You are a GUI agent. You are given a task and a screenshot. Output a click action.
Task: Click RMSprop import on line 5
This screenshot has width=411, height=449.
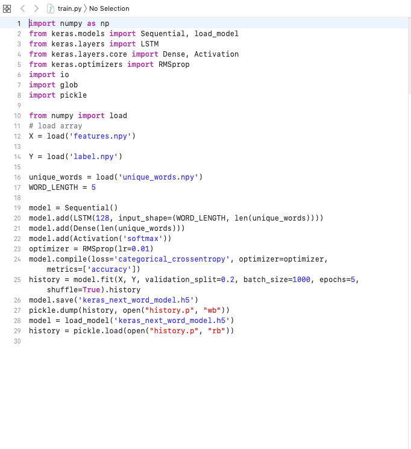pyautogui.click(x=174, y=64)
